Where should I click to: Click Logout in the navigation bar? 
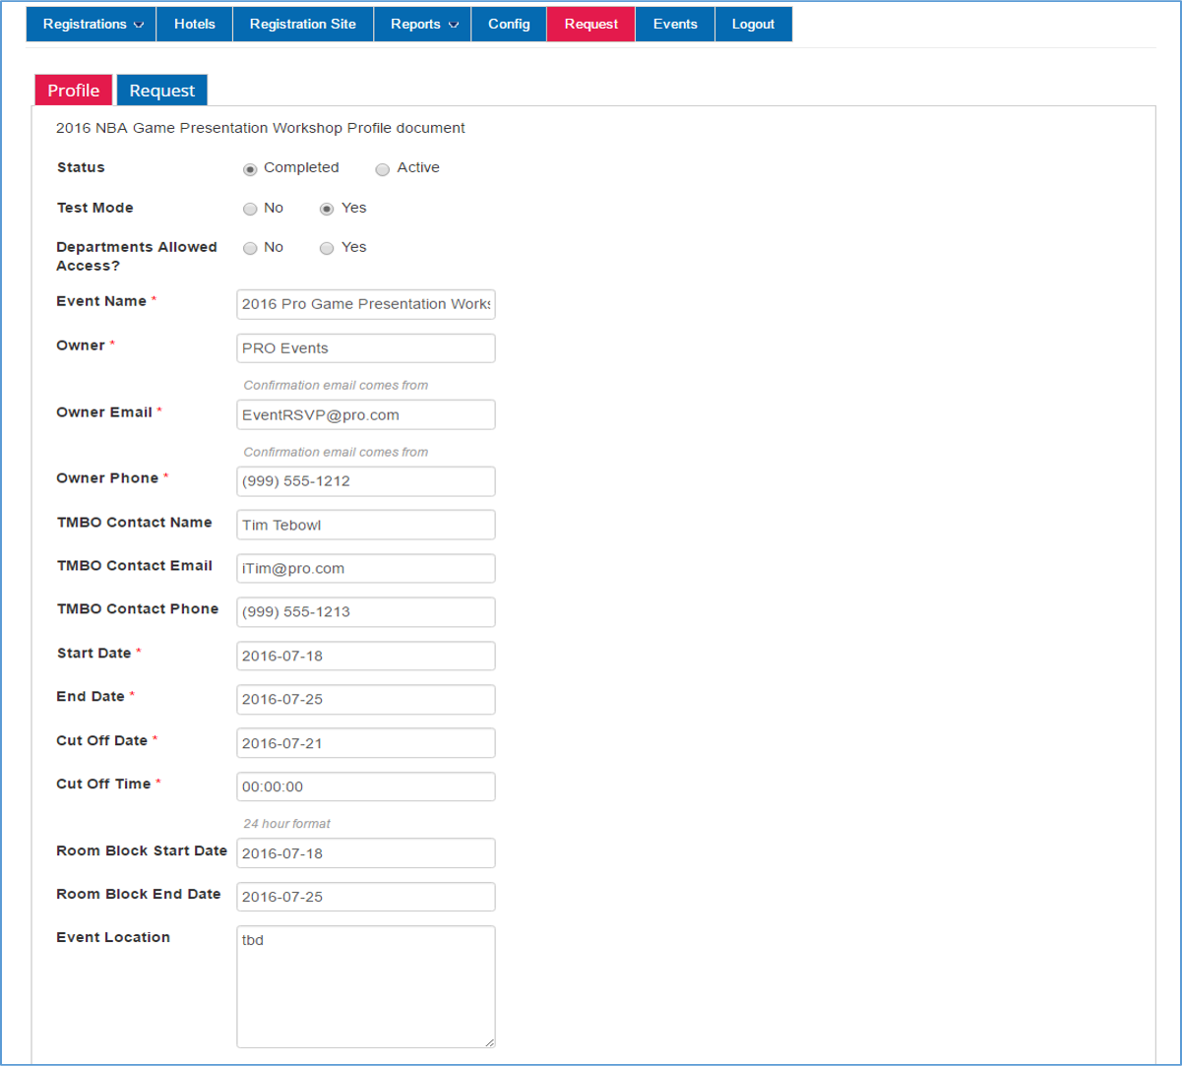pyautogui.click(x=753, y=25)
